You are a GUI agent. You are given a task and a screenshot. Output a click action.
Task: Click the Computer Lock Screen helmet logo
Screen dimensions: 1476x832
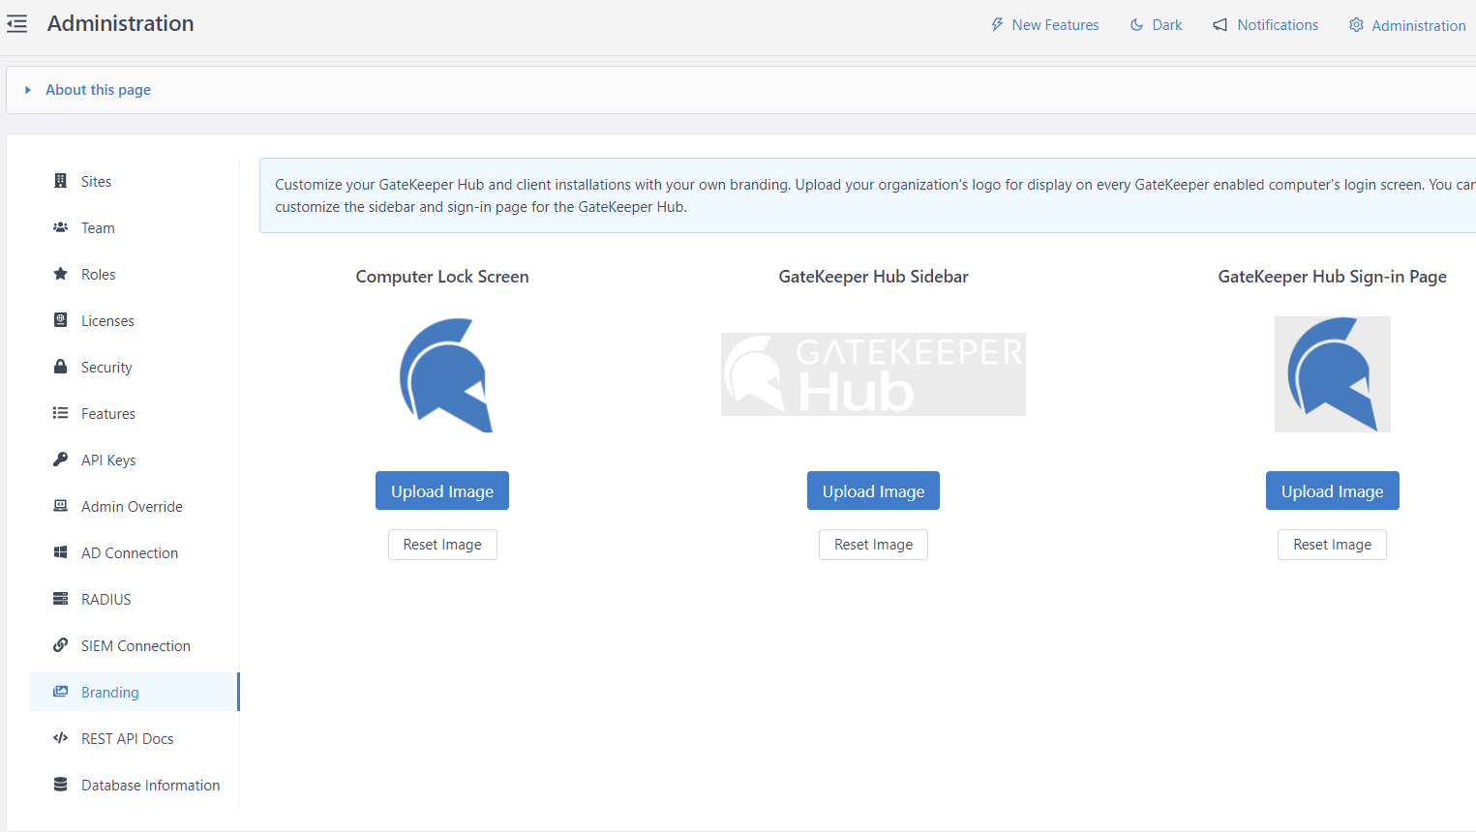(446, 375)
